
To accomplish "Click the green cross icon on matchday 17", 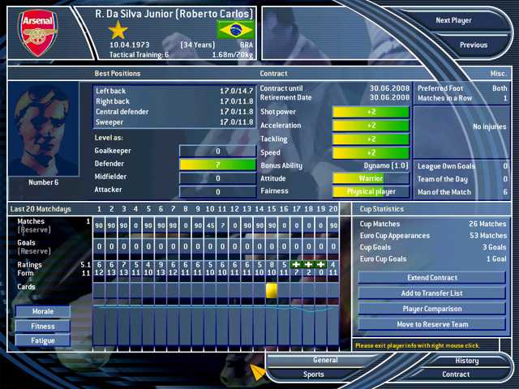I will coord(296,264).
